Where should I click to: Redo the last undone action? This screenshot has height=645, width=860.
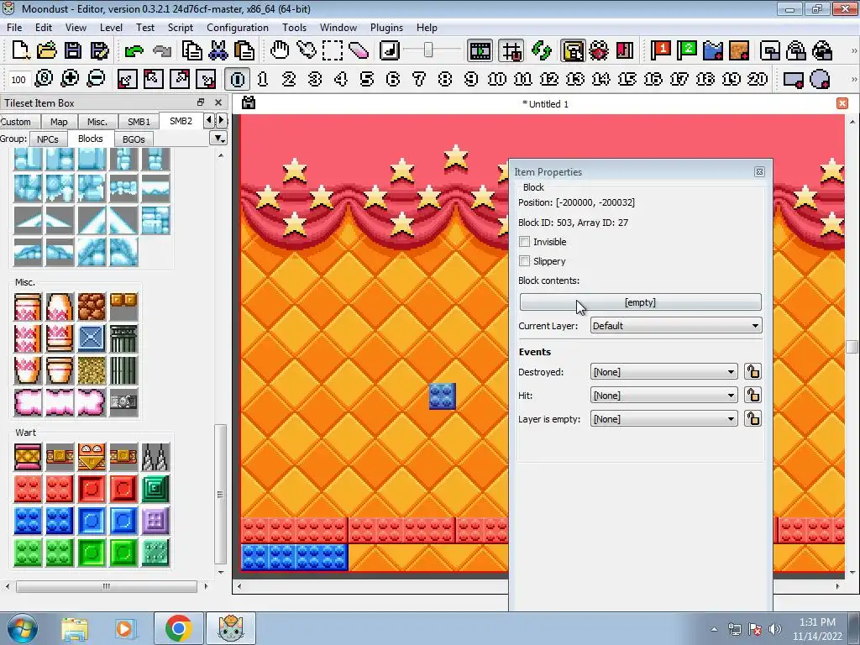pyautogui.click(x=161, y=50)
